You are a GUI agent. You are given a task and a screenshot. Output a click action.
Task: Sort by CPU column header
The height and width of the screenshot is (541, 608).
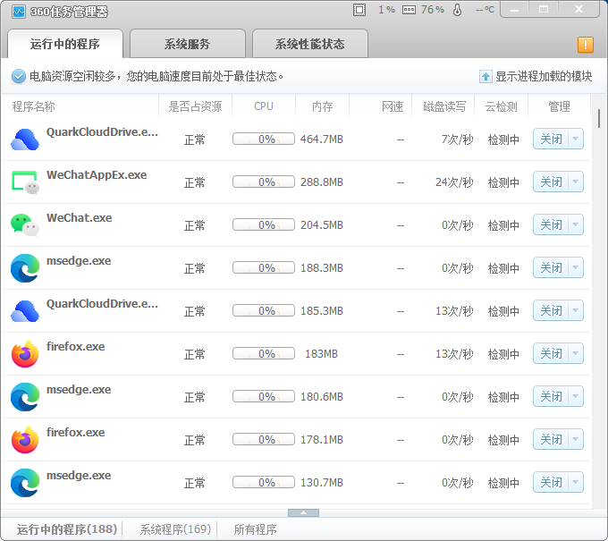click(264, 106)
